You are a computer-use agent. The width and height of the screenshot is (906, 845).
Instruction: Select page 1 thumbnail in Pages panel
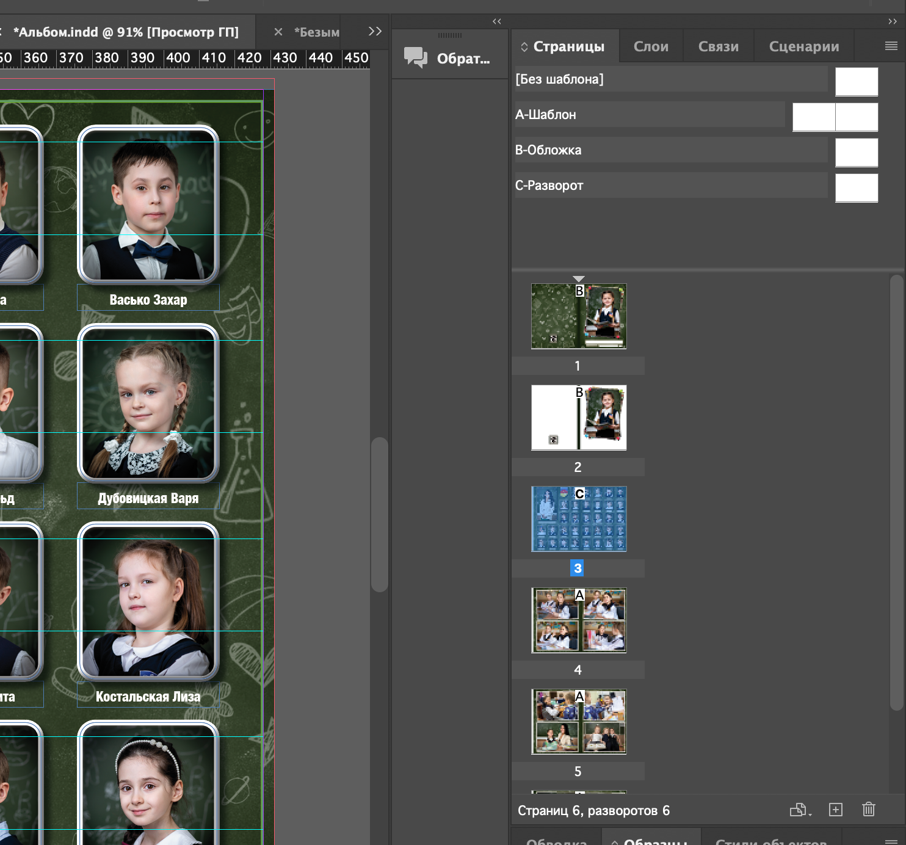[x=579, y=316]
